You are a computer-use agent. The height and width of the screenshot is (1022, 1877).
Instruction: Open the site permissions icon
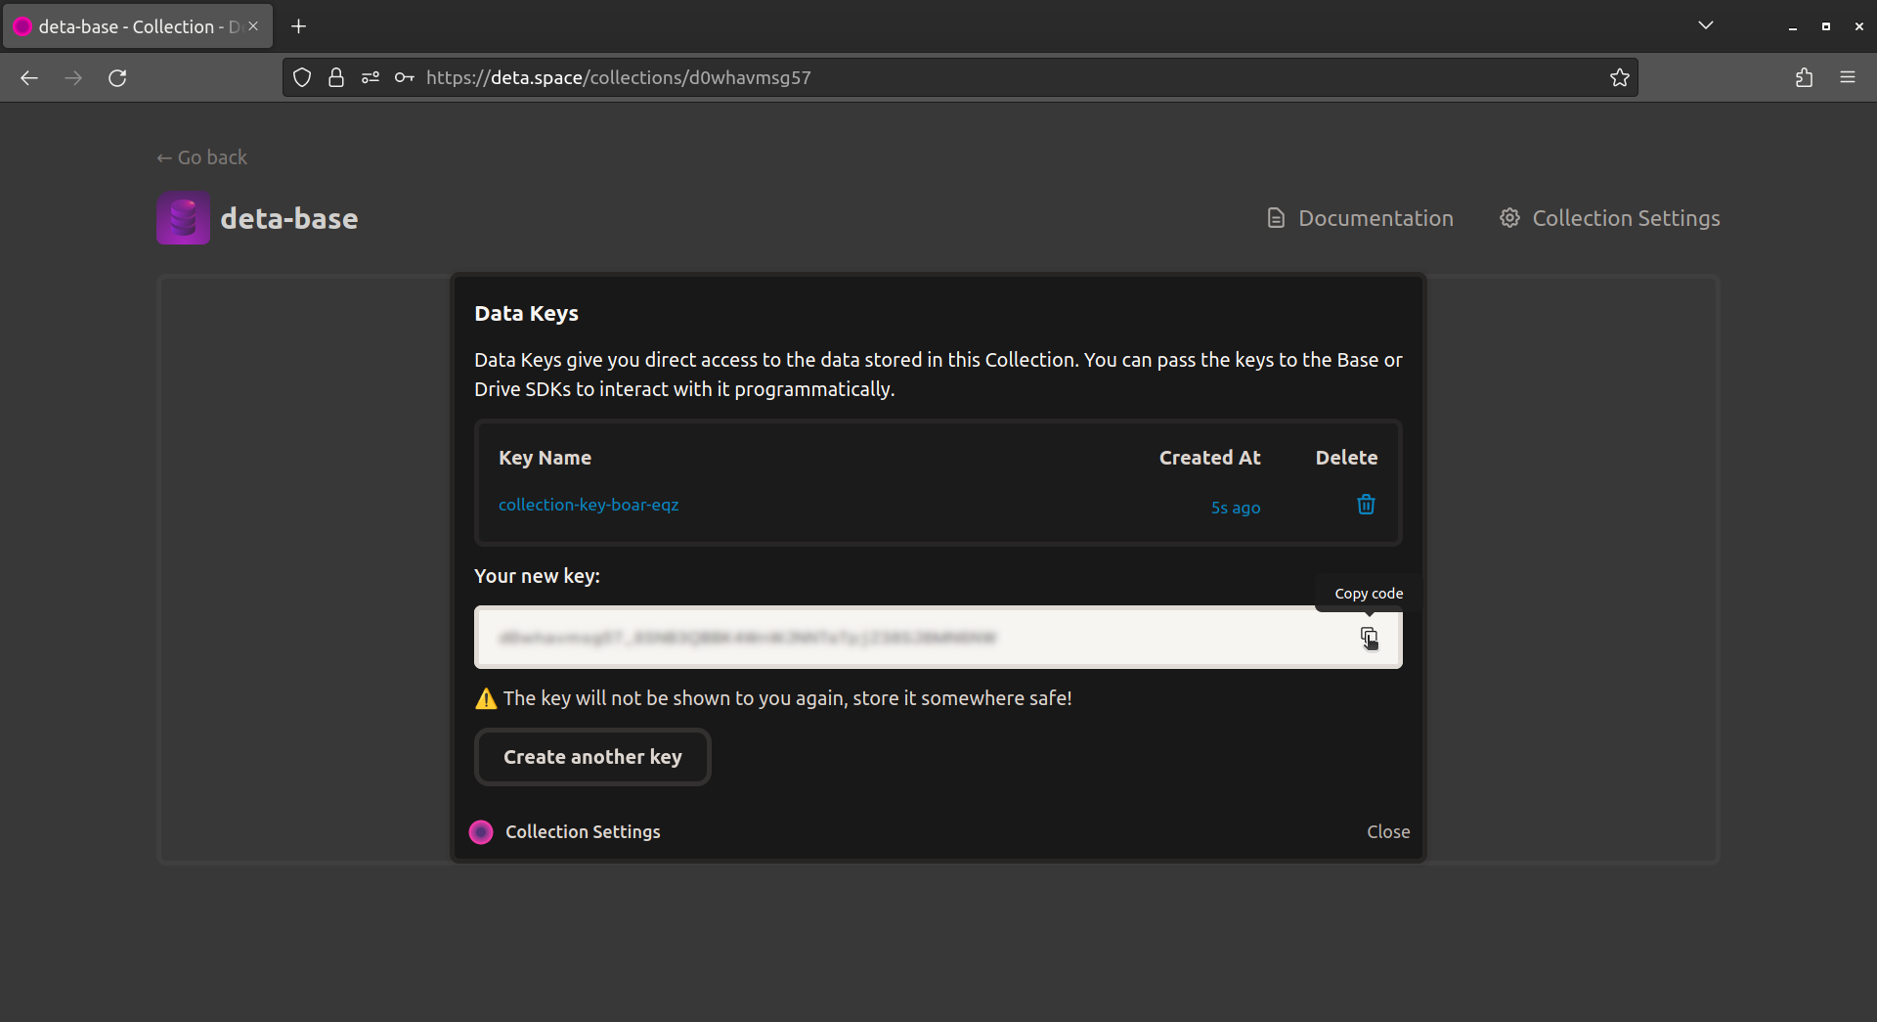tap(371, 77)
